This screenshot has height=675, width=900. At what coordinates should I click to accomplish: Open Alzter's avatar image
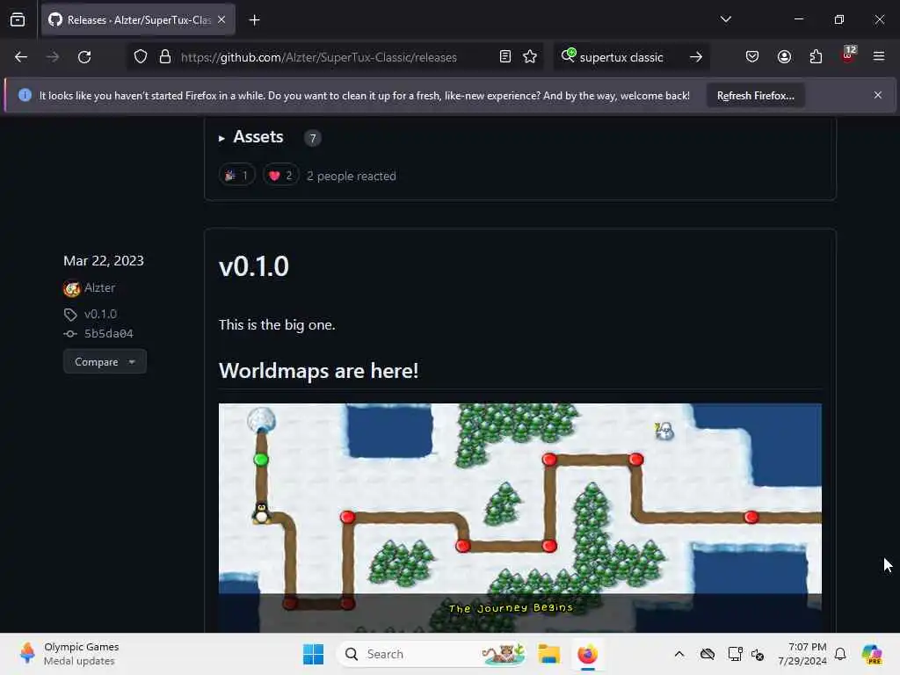72,288
